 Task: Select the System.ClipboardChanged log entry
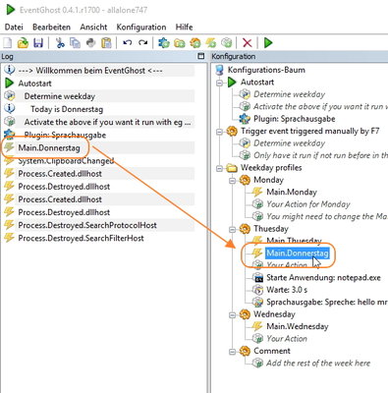(66, 161)
